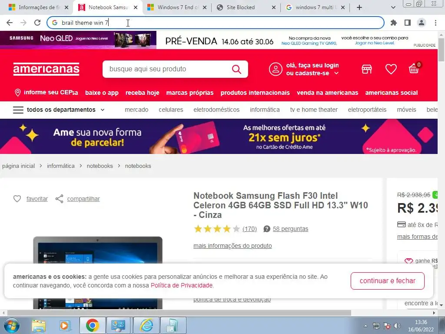
Task: Open mercado category
Action: (136, 110)
